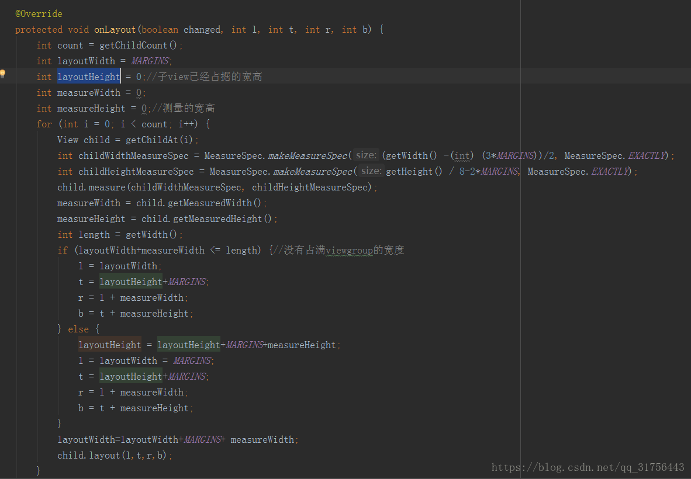The image size is (691, 479).
Task: Click the else keyword in the branch
Action: 78,328
